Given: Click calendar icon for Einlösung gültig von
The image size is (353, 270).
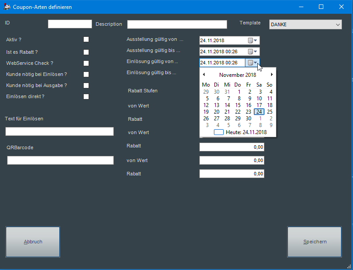Looking at the screenshot, I should pyautogui.click(x=252, y=63).
